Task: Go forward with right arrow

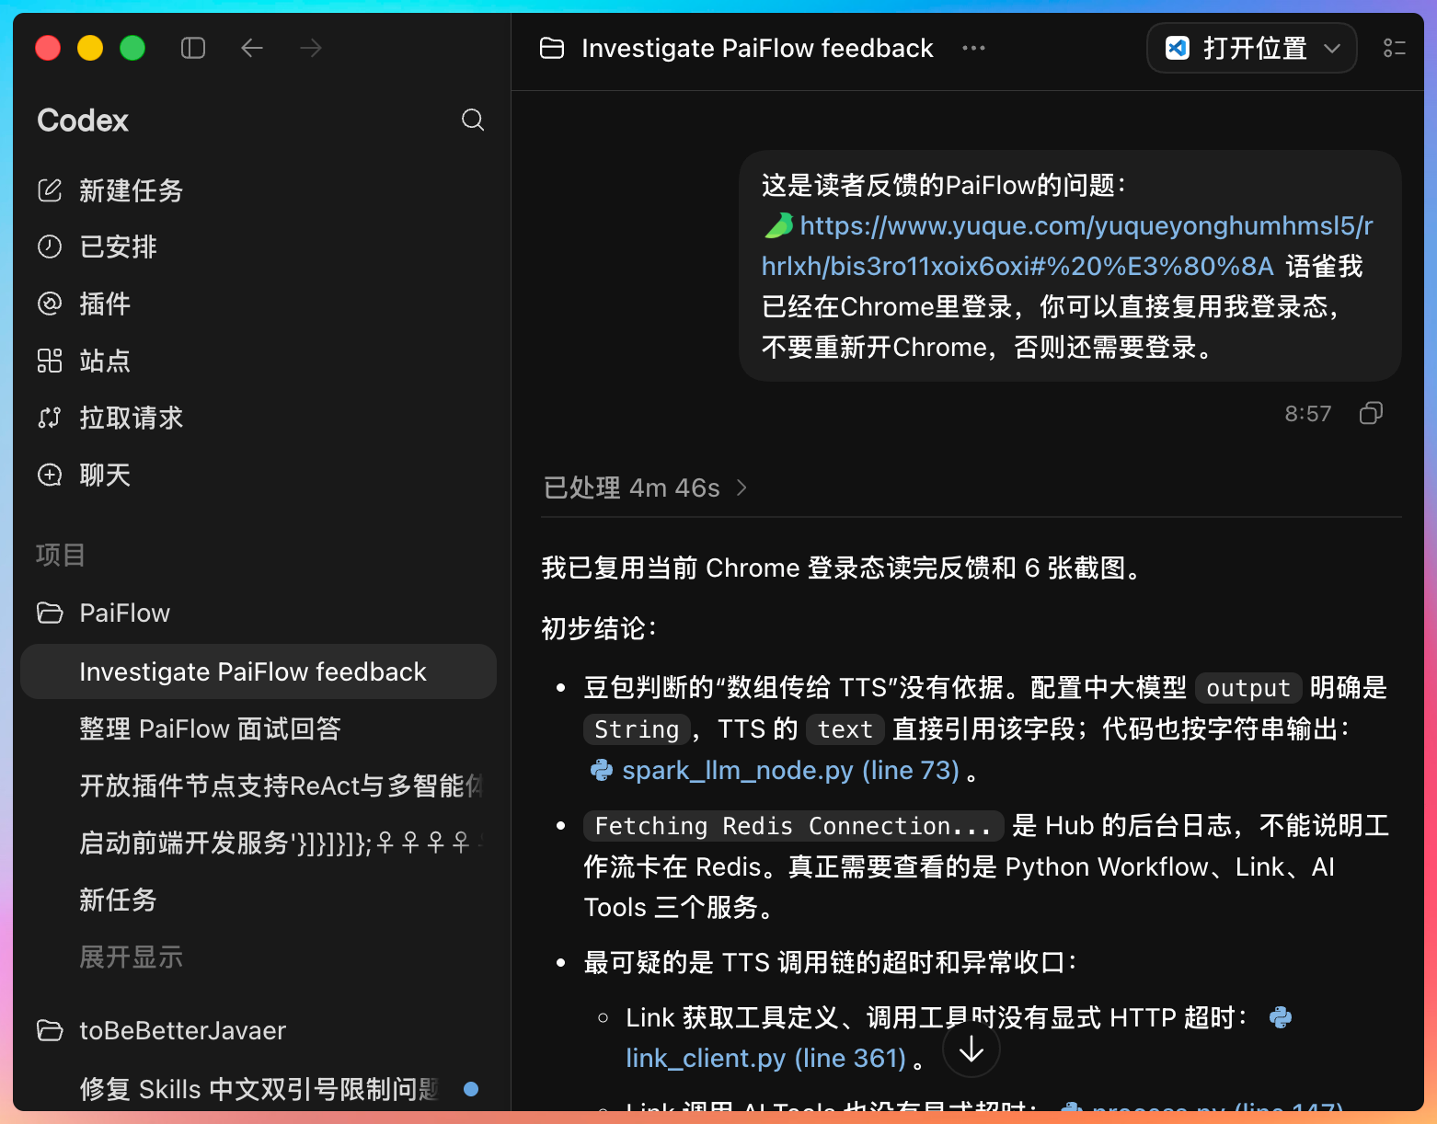Action: click(311, 48)
